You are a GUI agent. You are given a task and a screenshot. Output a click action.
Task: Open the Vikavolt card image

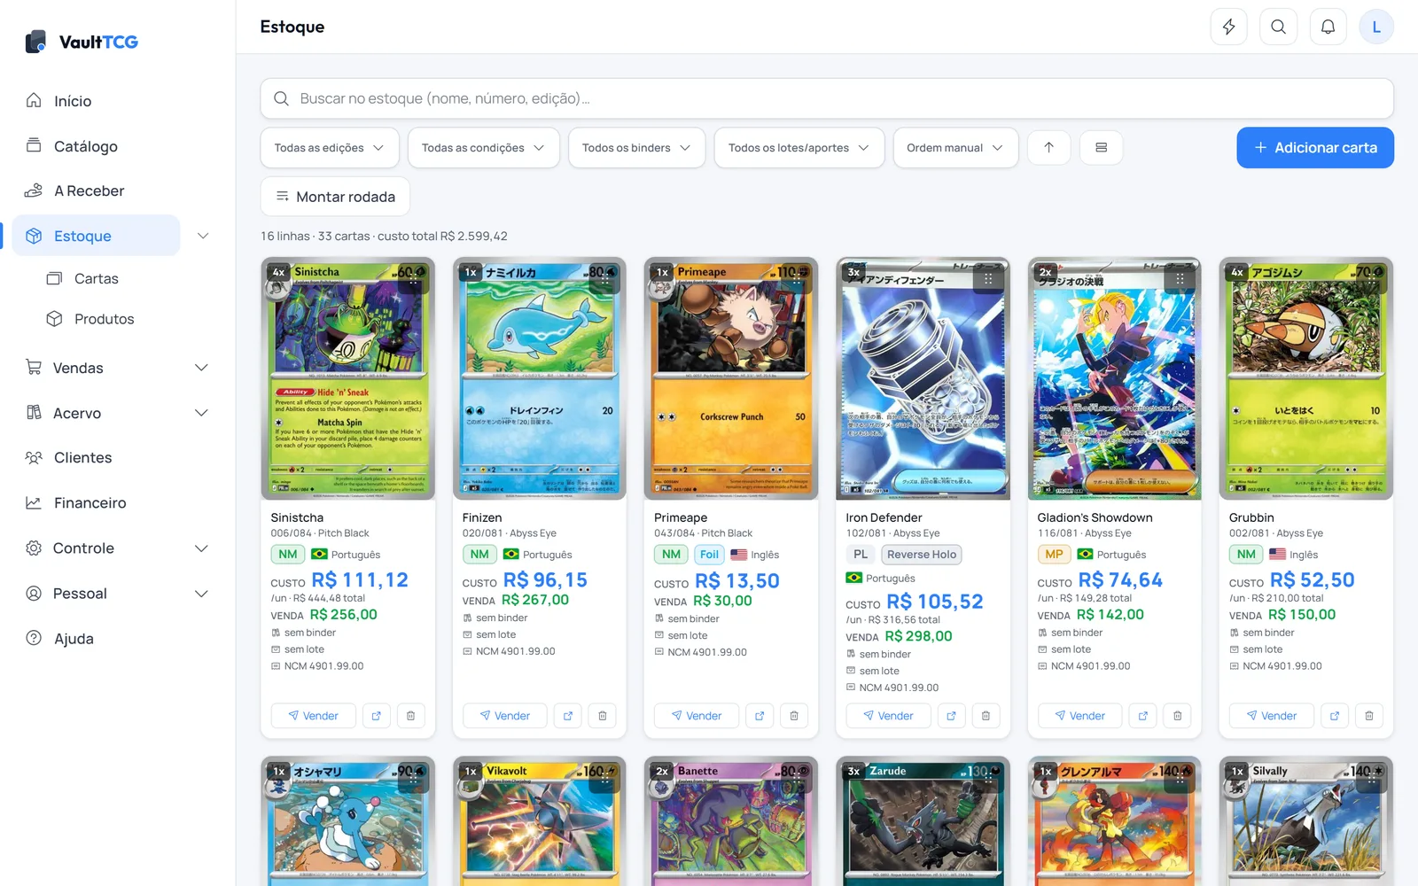(540, 821)
